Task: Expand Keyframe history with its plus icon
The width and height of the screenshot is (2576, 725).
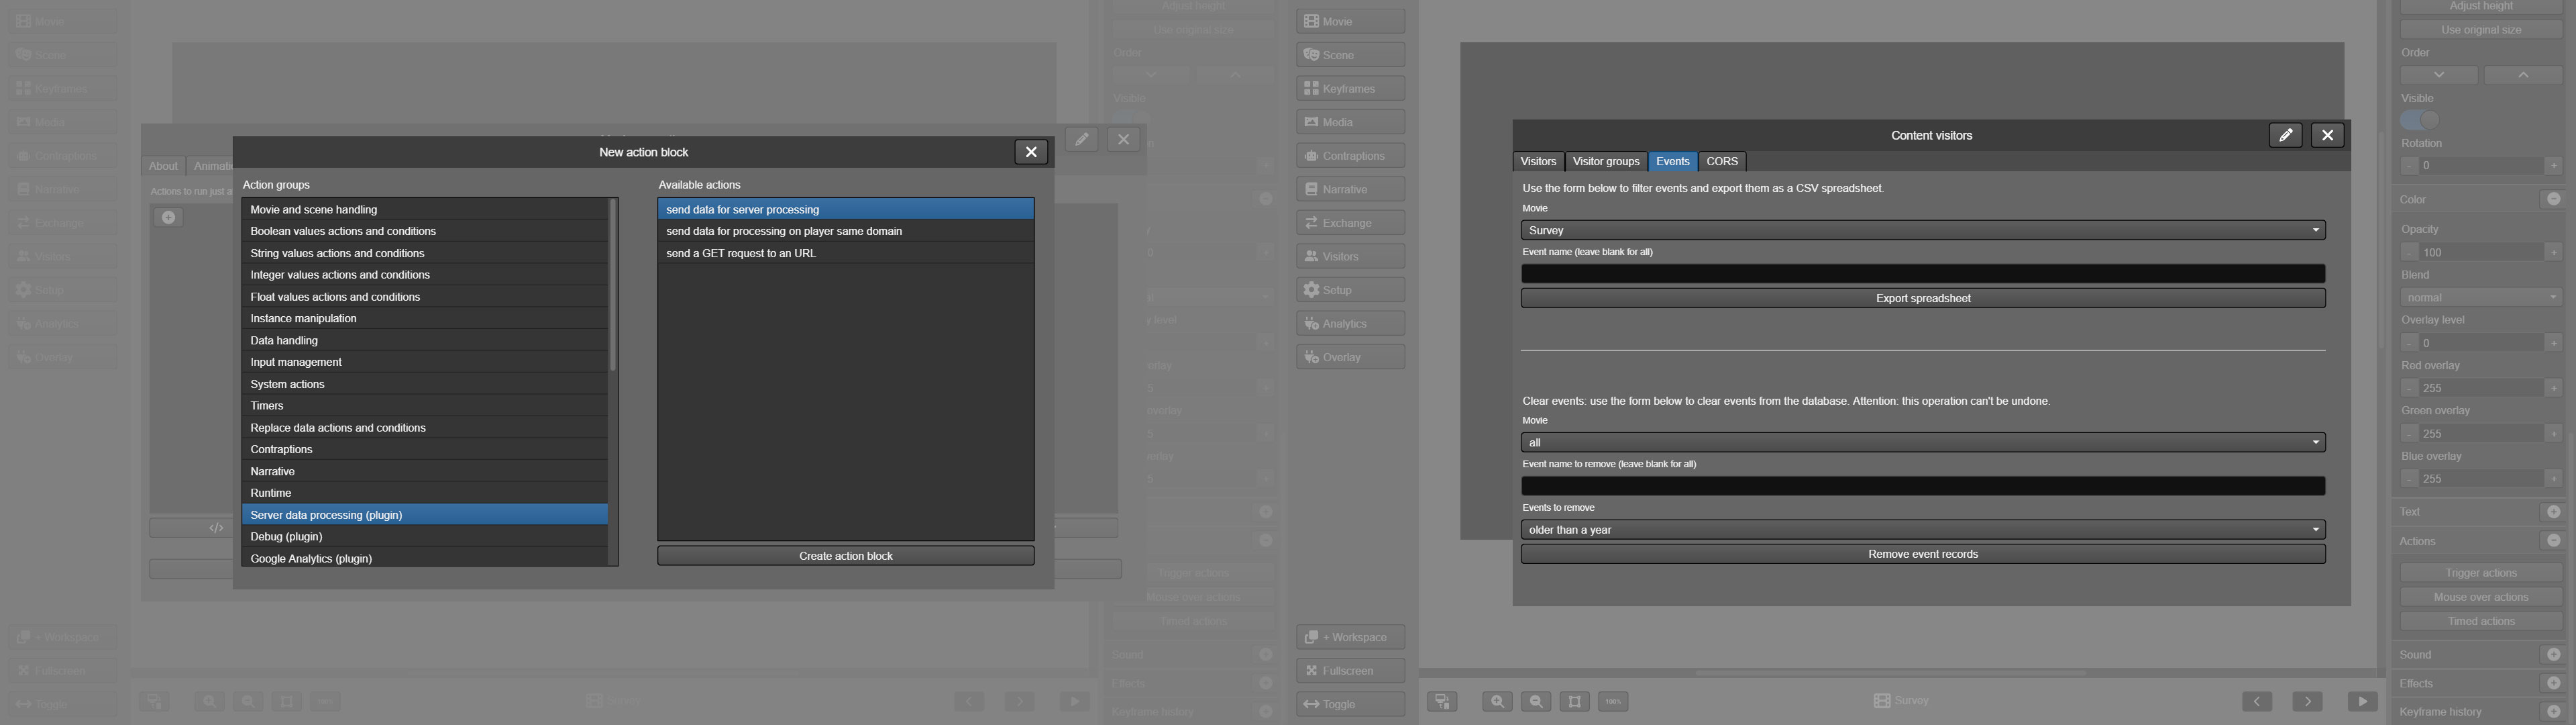Action: click(2553, 711)
